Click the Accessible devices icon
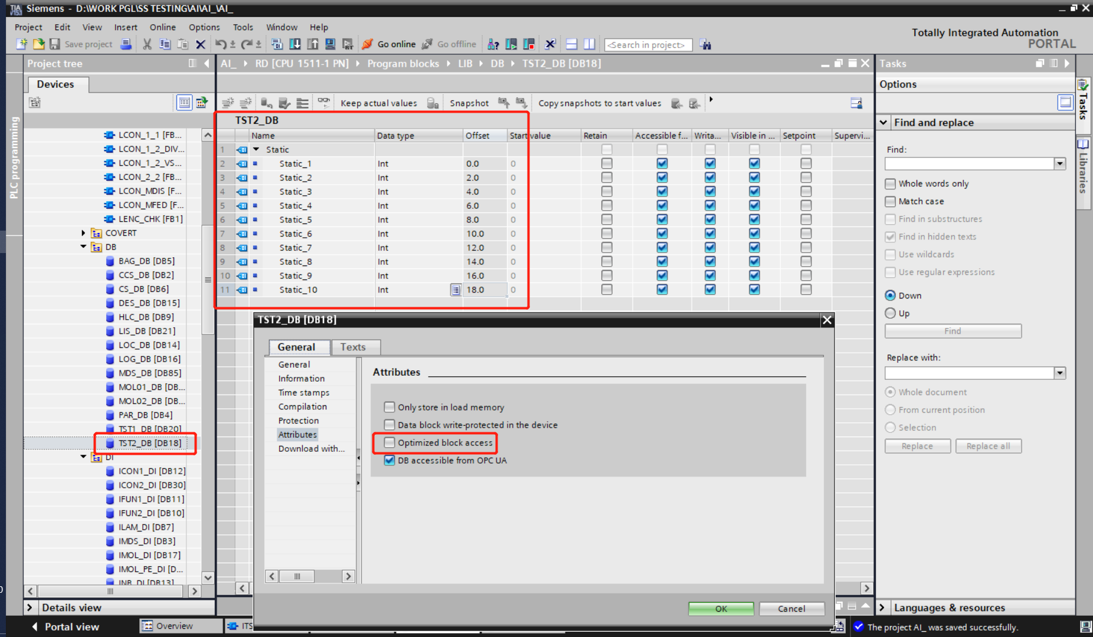The width and height of the screenshot is (1093, 637). pos(493,44)
